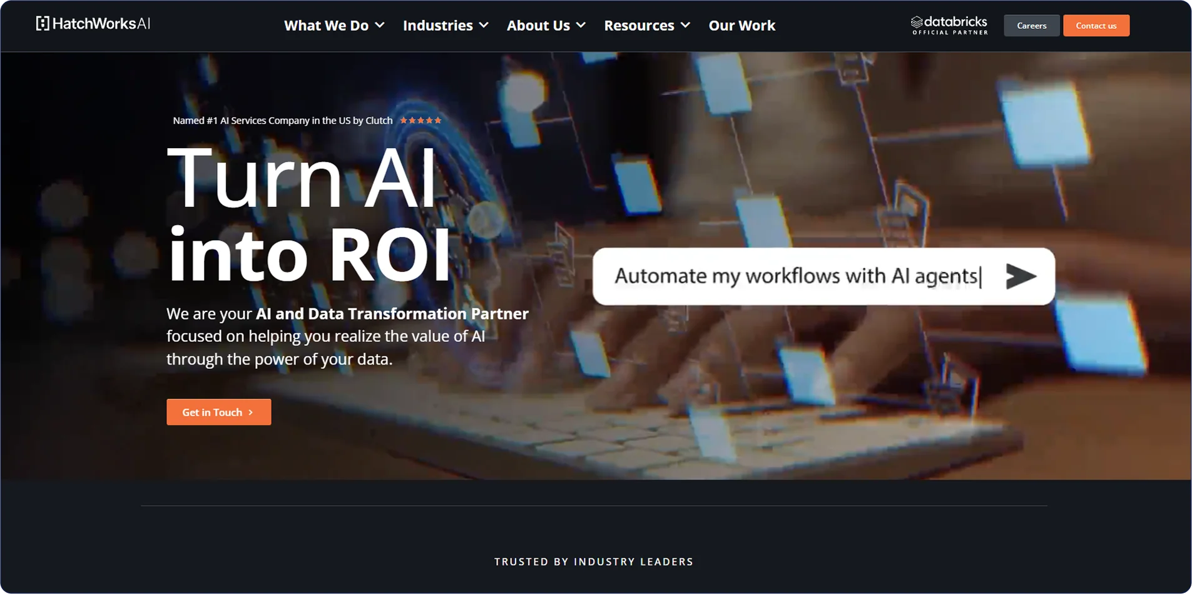This screenshot has width=1192, height=594.
Task: Expand the About Us chevron
Action: point(581,26)
